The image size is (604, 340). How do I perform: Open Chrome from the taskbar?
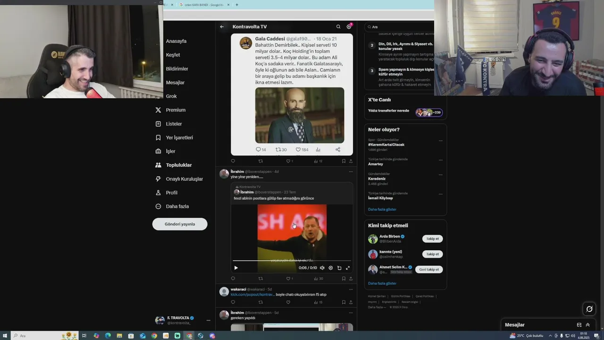click(x=154, y=336)
